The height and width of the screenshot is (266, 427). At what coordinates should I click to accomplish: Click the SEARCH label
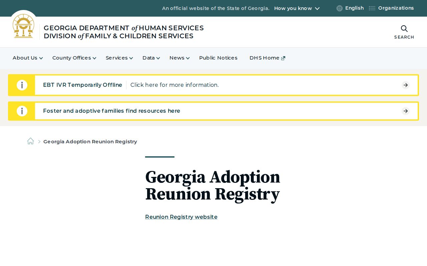click(x=404, y=37)
